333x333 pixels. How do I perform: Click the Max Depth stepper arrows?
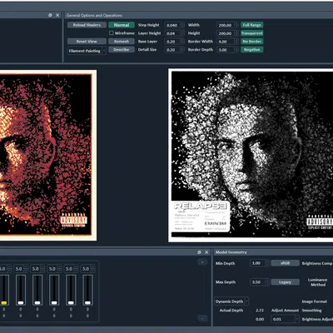(x=267, y=282)
